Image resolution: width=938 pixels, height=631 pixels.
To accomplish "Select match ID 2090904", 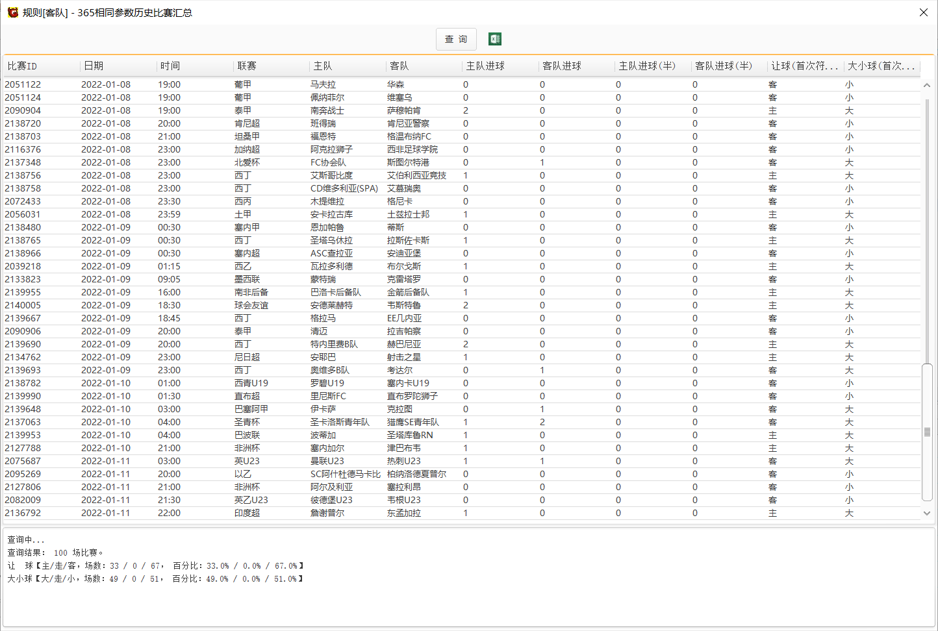I will click(23, 110).
